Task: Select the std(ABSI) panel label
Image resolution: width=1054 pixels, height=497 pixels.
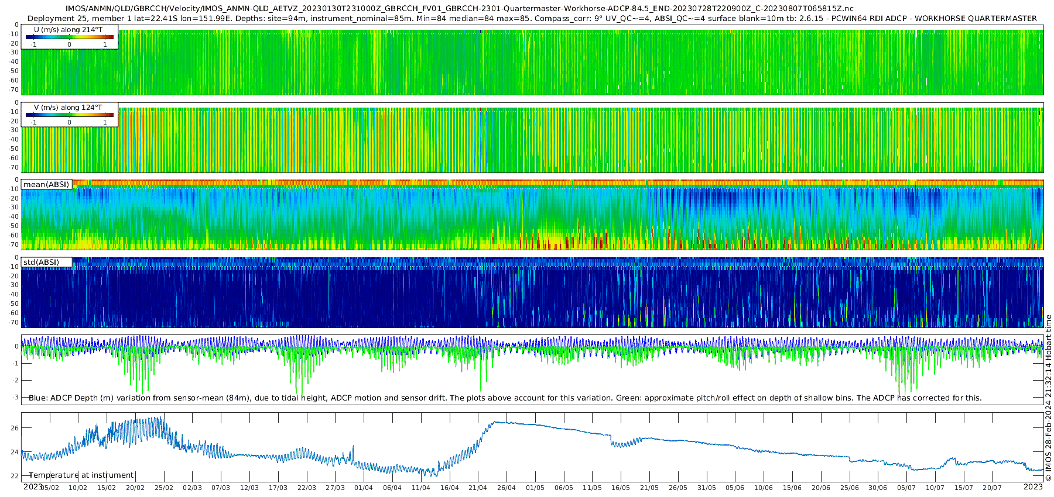Action: (41, 262)
